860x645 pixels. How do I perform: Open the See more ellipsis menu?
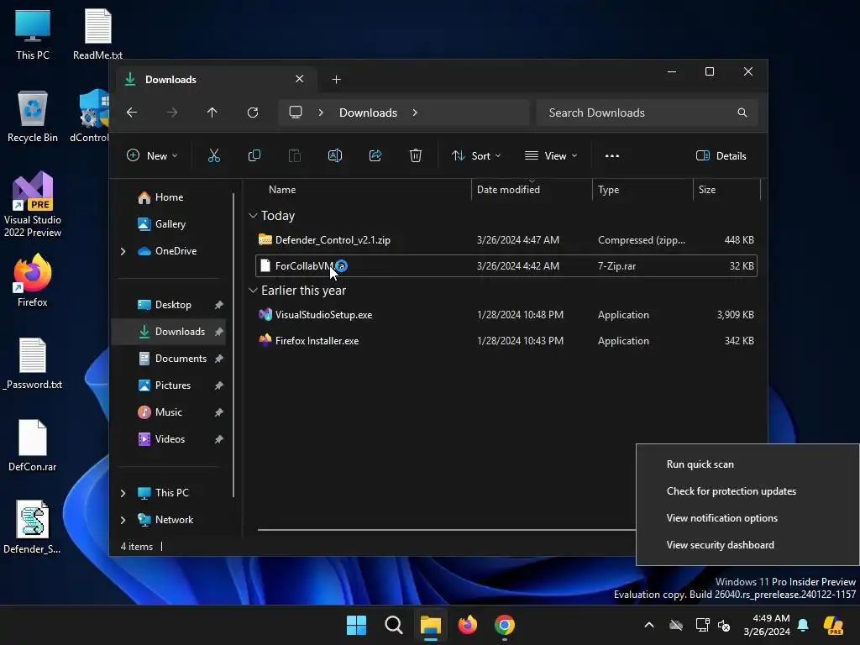tap(612, 155)
